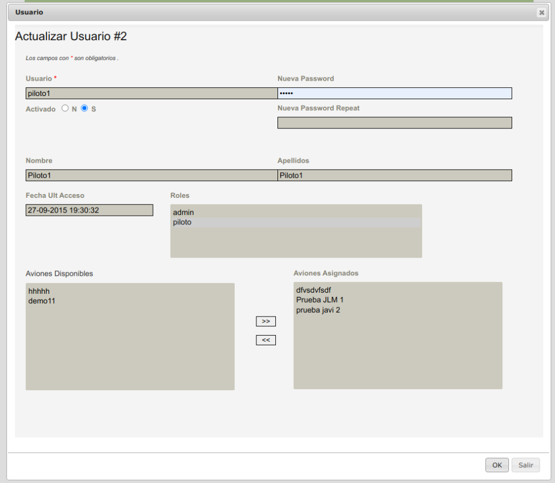Select the S radio for Activado
The height and width of the screenshot is (483, 555).
(84, 108)
